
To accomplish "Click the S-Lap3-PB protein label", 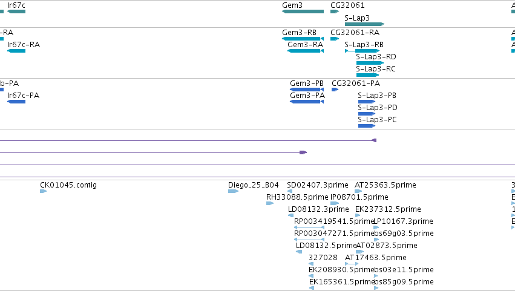I will click(377, 96).
